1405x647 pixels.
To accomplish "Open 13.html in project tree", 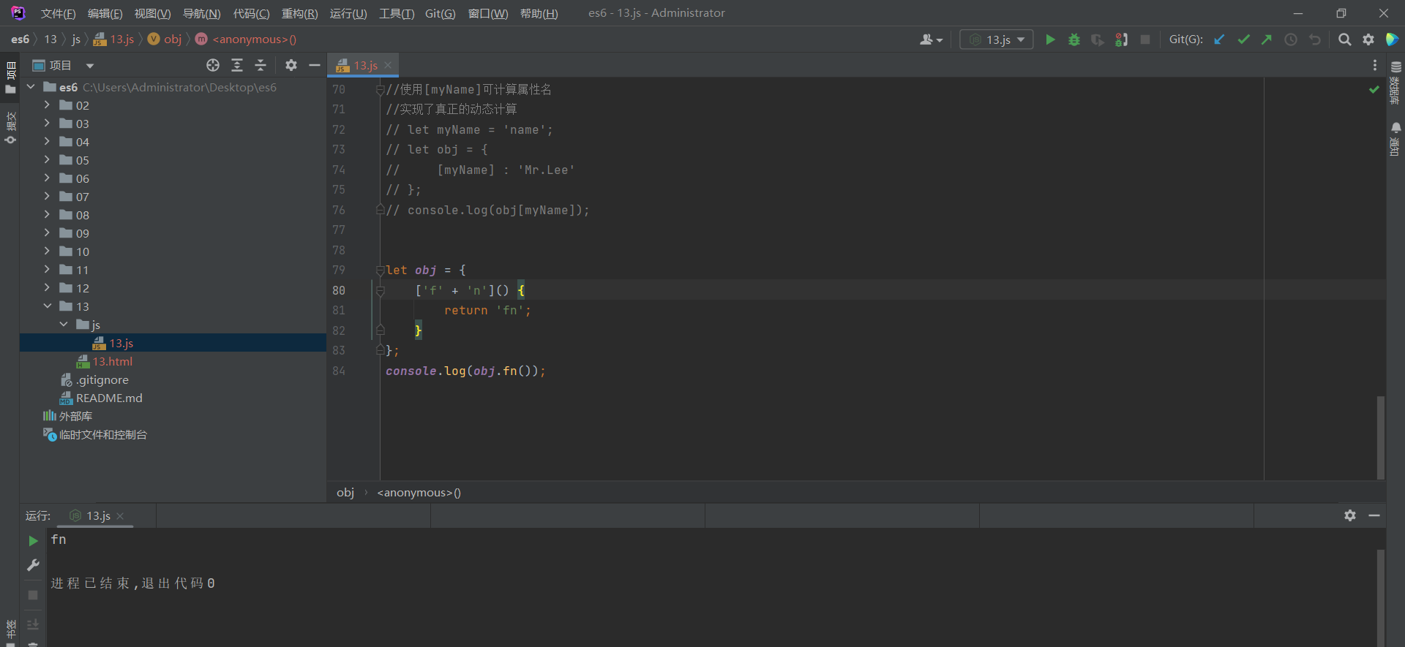I will 112,361.
